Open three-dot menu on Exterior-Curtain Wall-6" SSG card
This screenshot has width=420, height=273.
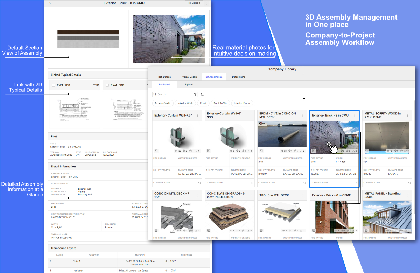[250, 115]
